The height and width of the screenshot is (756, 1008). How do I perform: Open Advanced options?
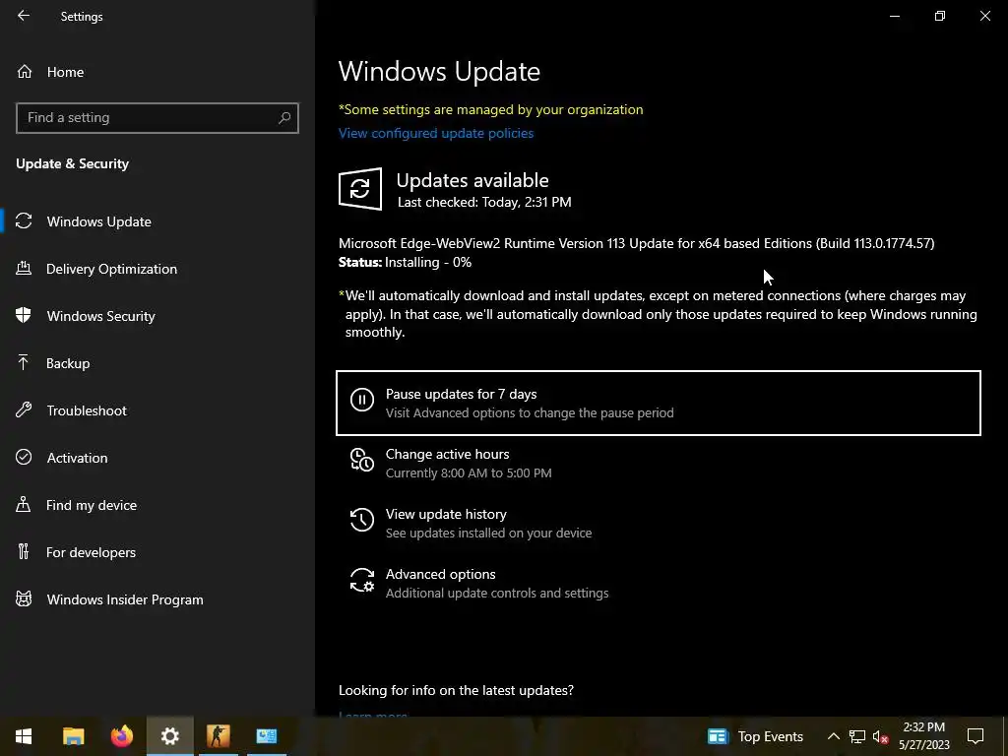coord(659,583)
